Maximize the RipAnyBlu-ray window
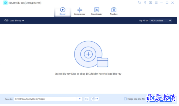Screen dimensions: 179x106 click(x=167, y=3)
